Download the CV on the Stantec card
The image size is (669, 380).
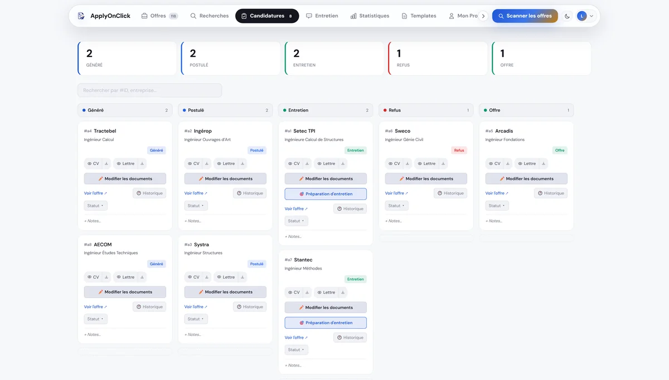pos(307,293)
